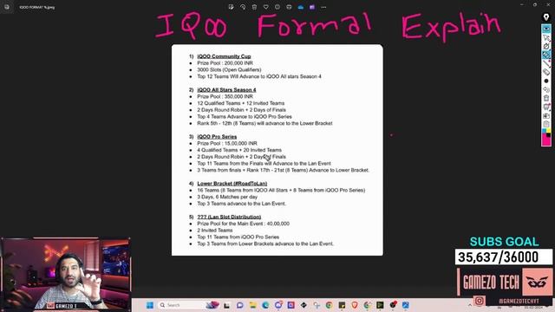The width and height of the screenshot is (555, 312).
Task: Click "4 Qualified Teams + 20 Invited Teams"
Action: pos(239,150)
